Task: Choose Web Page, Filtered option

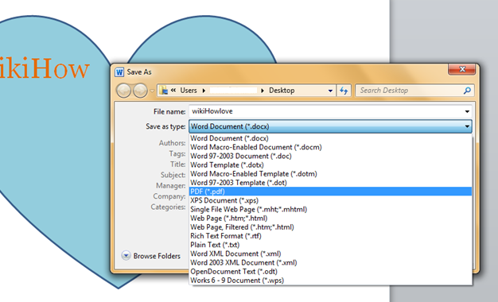Action: pos(330,227)
